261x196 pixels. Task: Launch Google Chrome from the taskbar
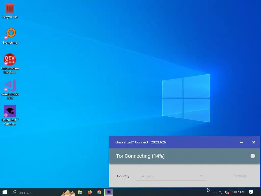tap(99, 192)
